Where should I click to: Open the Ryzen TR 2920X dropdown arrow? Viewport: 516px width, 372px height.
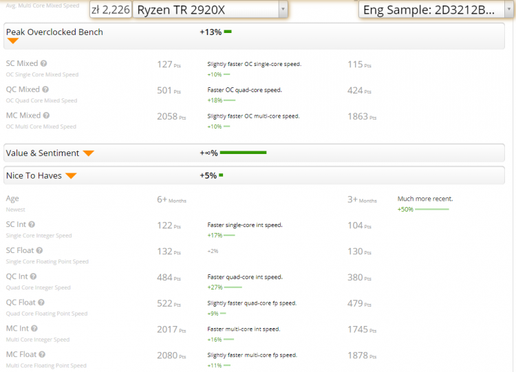click(x=283, y=10)
